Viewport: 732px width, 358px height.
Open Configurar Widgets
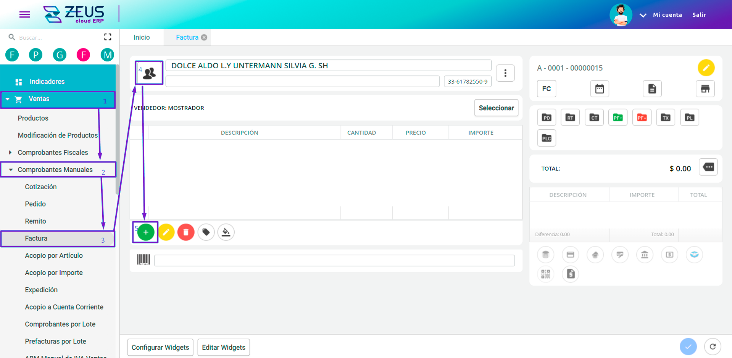160,347
